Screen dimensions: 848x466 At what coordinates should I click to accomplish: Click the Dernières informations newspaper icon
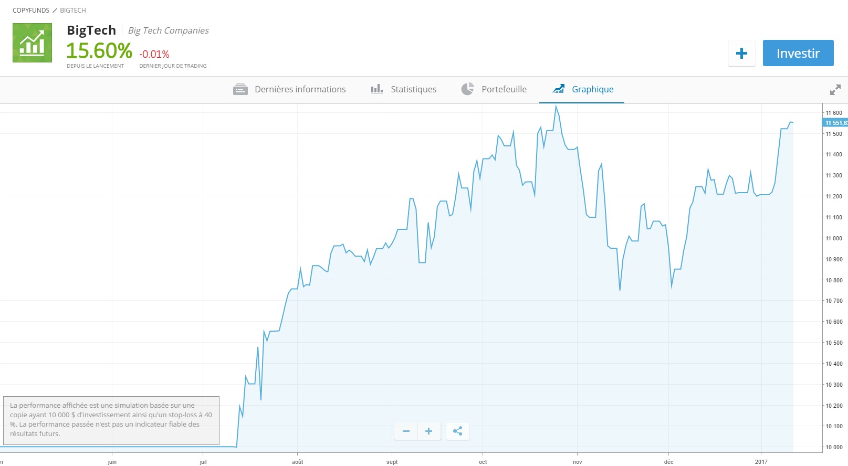[240, 89]
